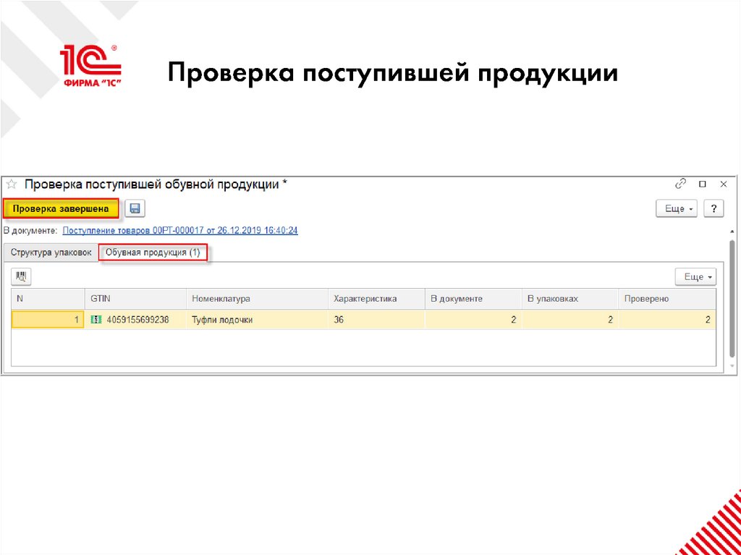This screenshot has height=555, width=741.
Task: Open the Обувная продукция (1) tab
Action: click(153, 253)
